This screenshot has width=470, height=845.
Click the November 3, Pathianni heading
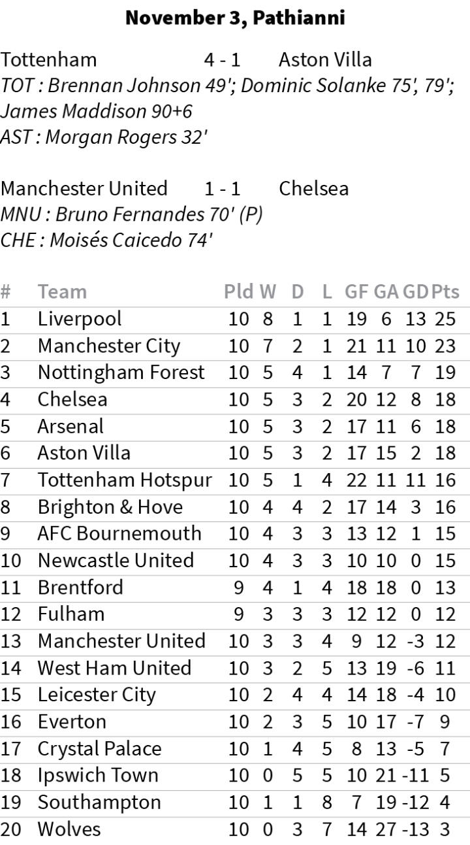pos(235,18)
